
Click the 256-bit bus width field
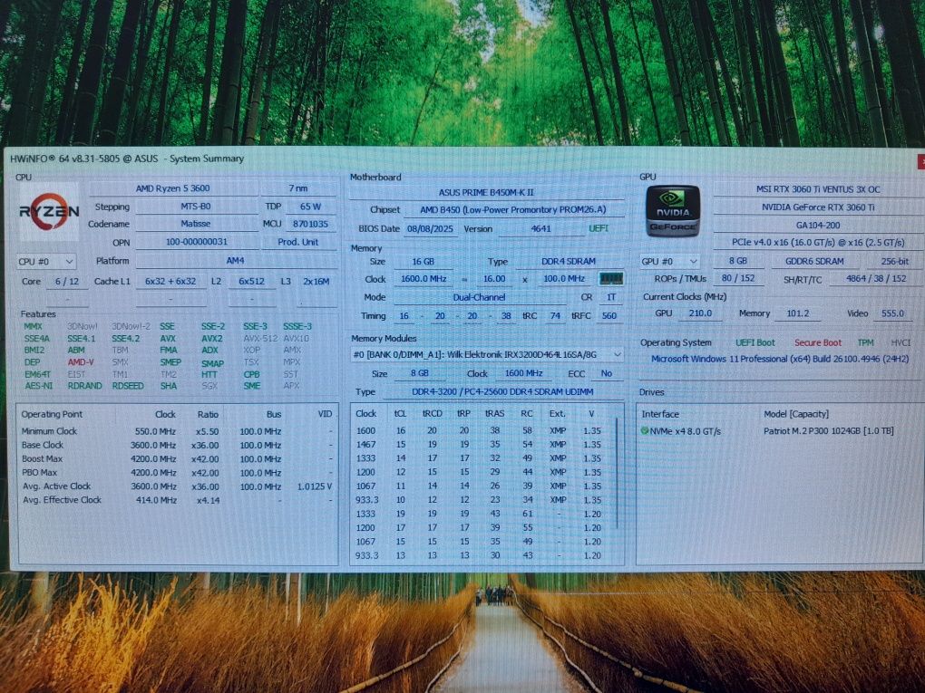894,261
